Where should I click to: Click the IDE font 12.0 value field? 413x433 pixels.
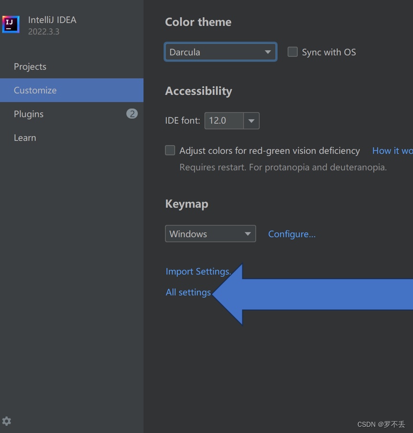tap(224, 121)
